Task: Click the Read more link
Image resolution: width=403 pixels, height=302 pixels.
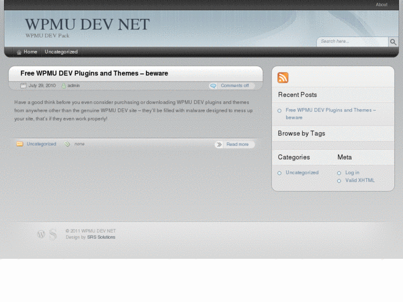Action: [237, 145]
